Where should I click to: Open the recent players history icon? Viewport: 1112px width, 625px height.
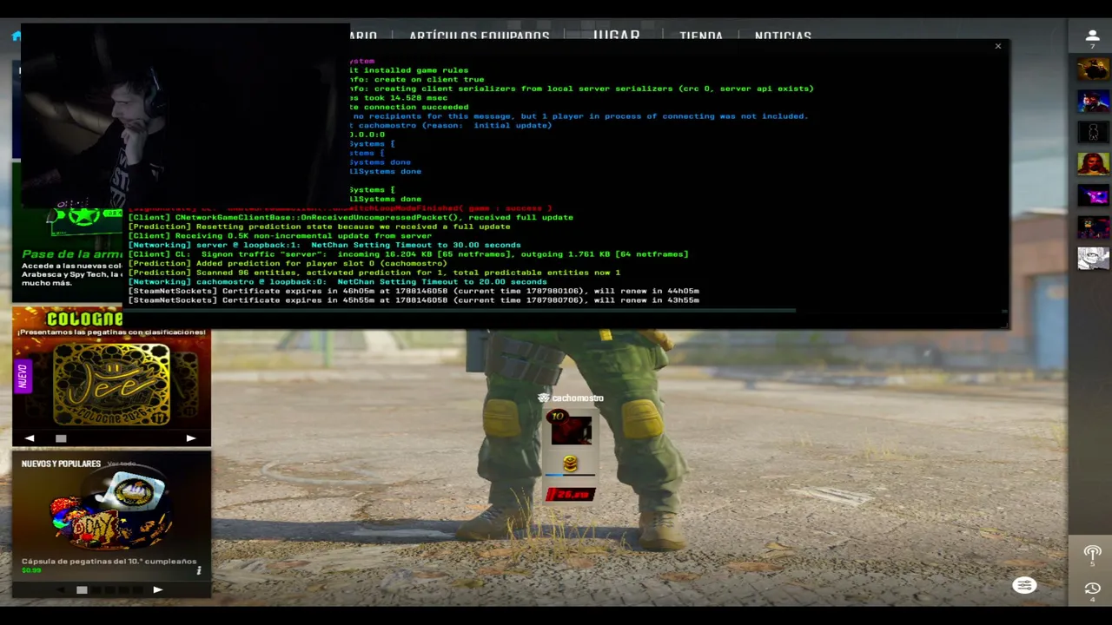[1092, 590]
